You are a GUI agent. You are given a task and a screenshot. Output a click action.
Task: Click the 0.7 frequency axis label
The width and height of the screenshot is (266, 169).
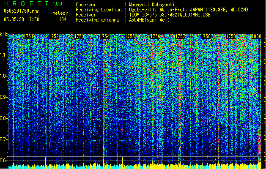pyautogui.click(x=3, y=139)
